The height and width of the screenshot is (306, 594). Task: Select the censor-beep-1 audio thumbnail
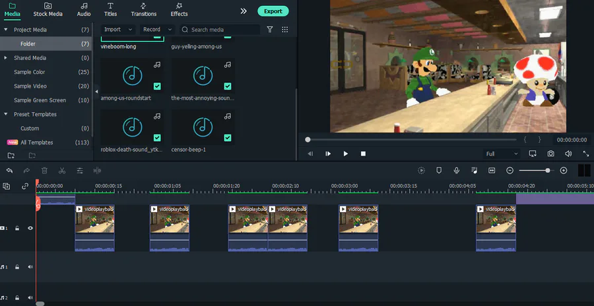coord(203,127)
